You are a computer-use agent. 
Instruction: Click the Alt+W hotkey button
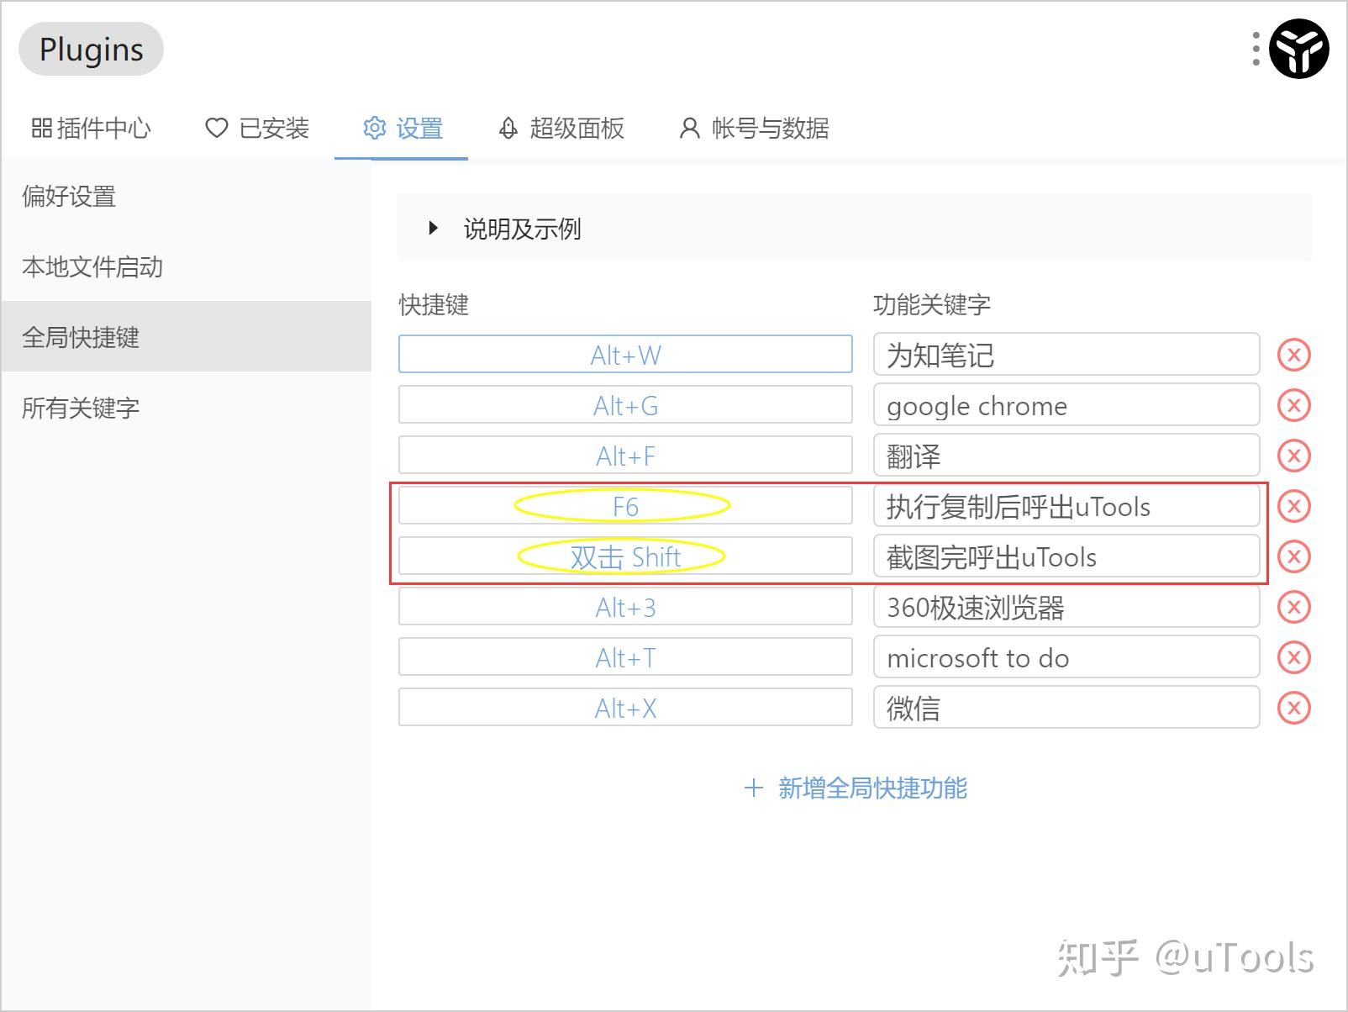click(x=625, y=354)
